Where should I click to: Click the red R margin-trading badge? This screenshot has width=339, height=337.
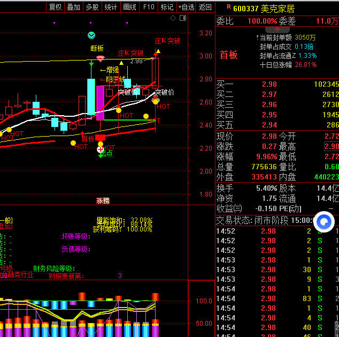point(228,6)
